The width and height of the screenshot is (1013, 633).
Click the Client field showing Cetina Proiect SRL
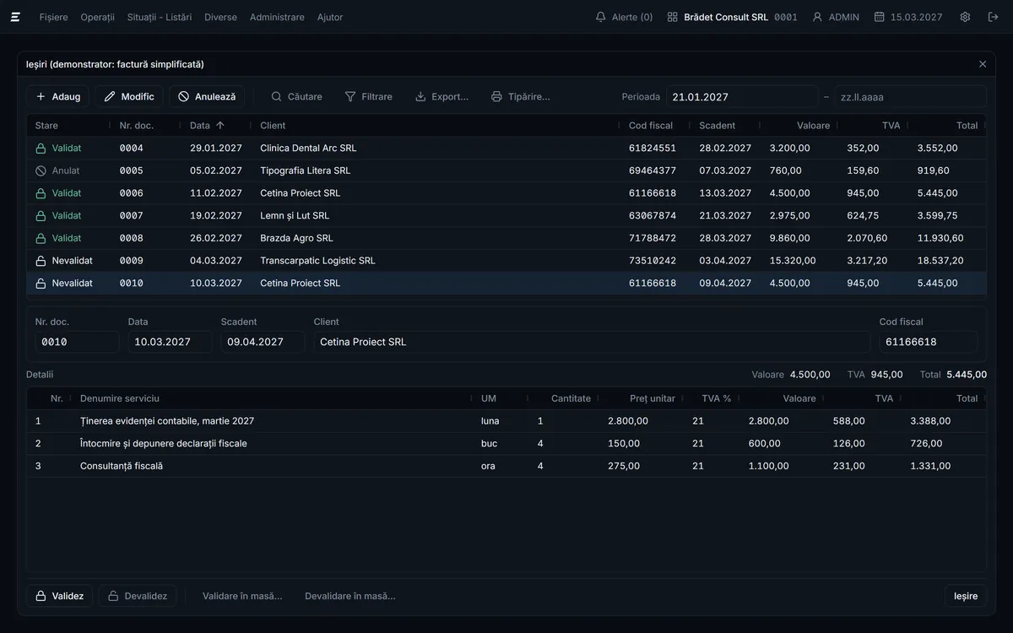[592, 342]
